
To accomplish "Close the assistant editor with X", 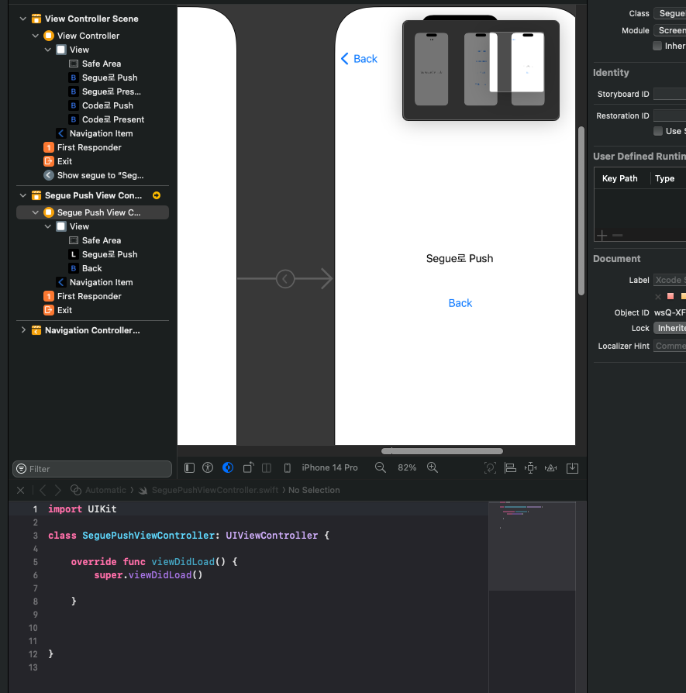I will coord(20,490).
